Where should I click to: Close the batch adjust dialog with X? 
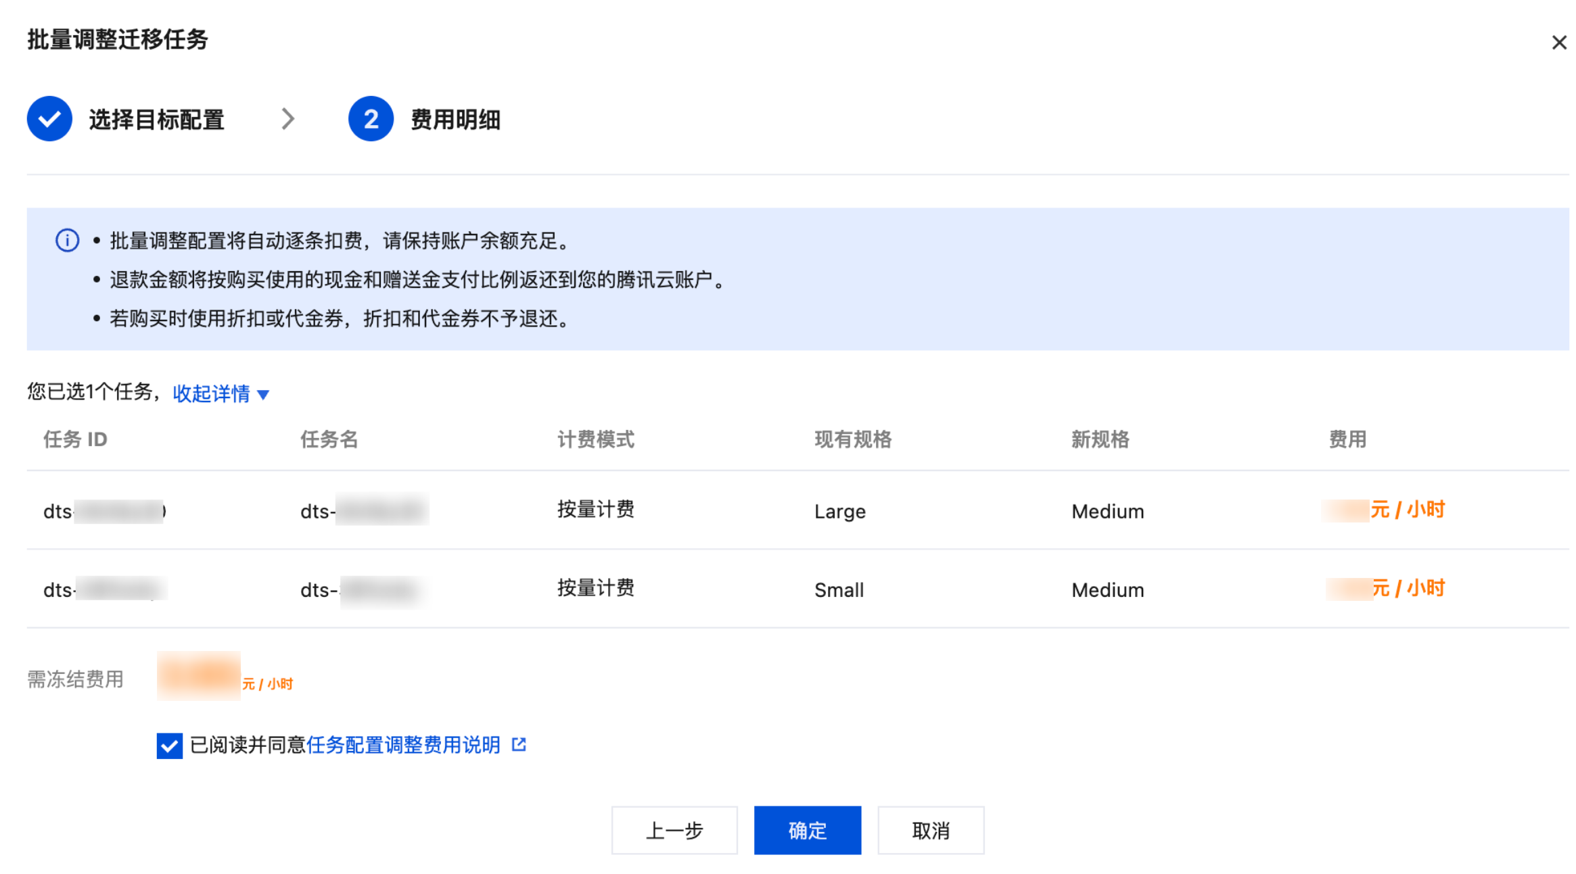[x=1558, y=43]
